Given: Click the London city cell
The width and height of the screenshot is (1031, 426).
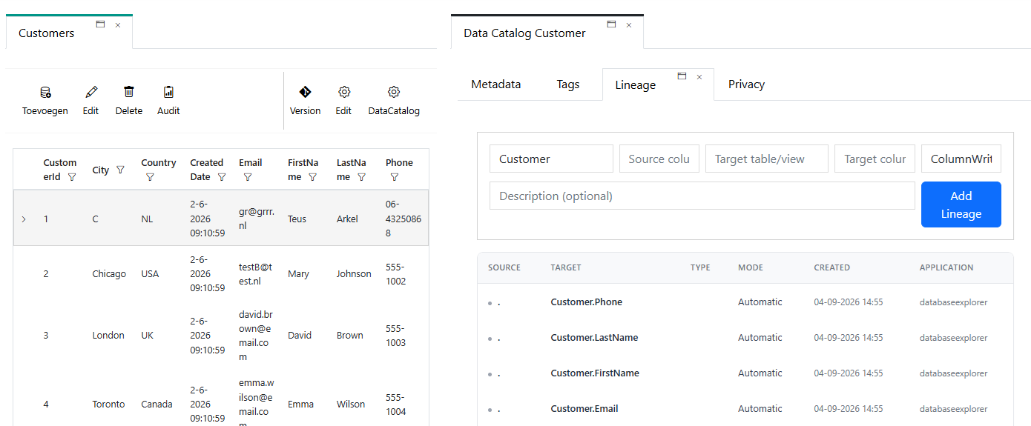Looking at the screenshot, I should coord(108,336).
